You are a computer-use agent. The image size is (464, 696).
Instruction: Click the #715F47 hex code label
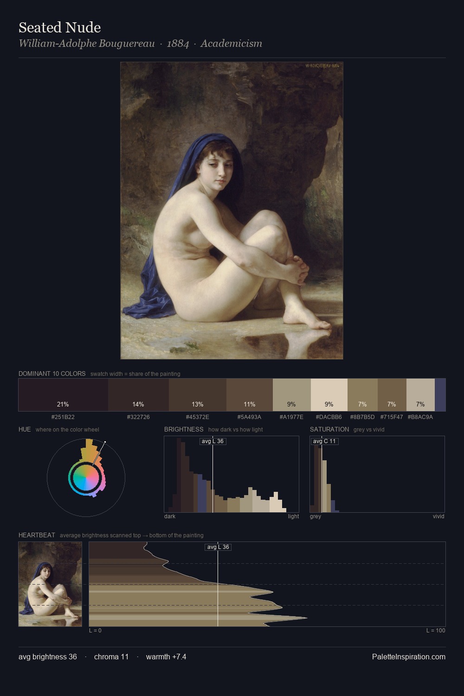click(x=392, y=417)
